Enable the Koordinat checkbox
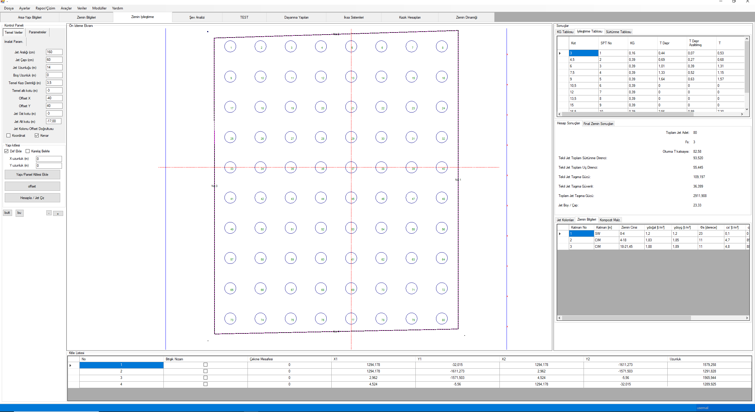The width and height of the screenshot is (755, 412). (x=9, y=136)
